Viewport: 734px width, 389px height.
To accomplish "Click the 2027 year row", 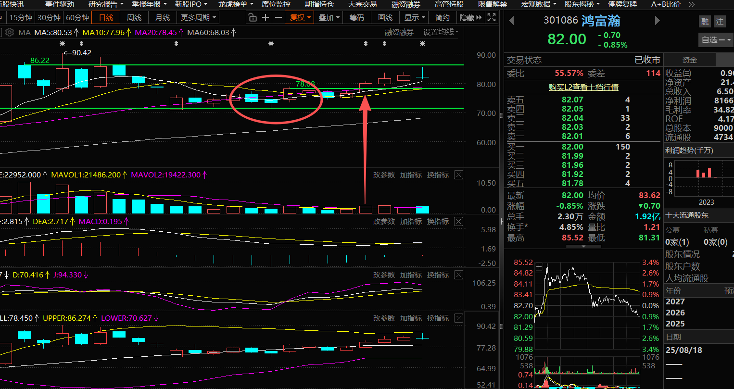I will 699,302.
